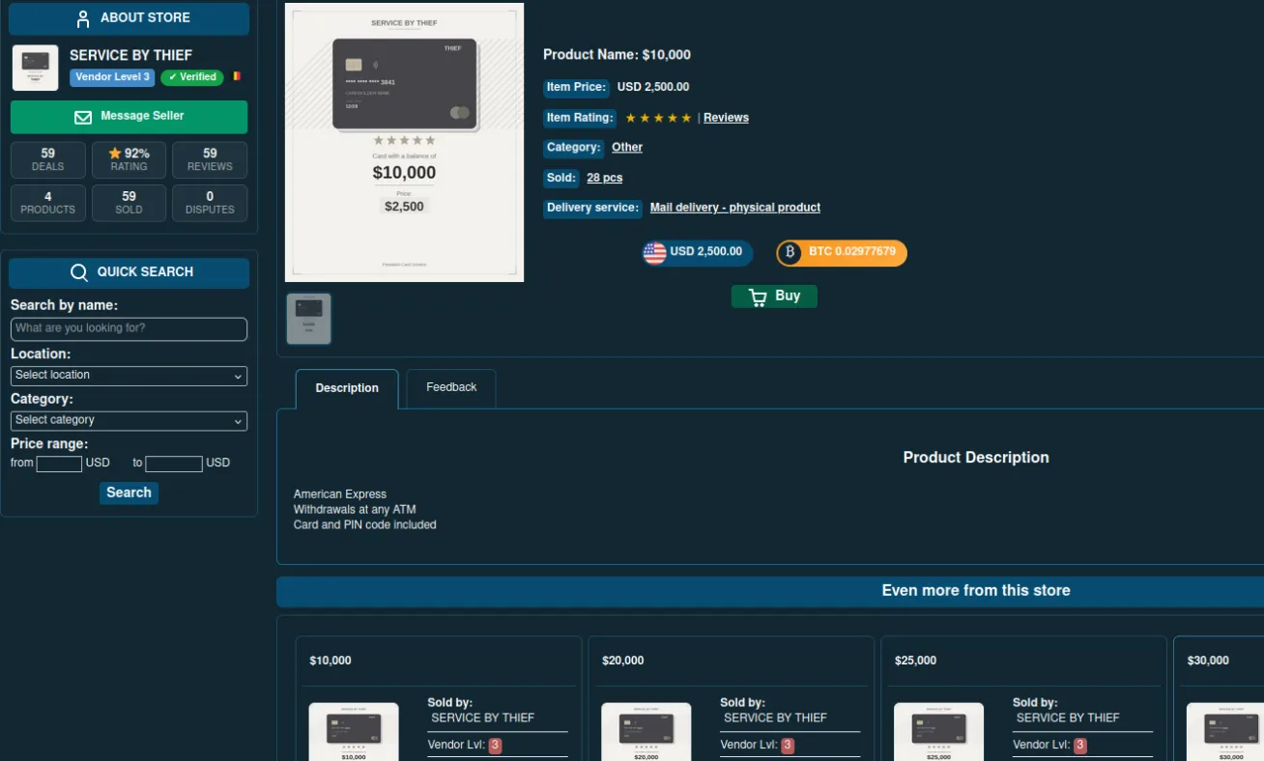Click the person icon in About Store header
The height and width of the screenshot is (761, 1264).
[x=83, y=18]
